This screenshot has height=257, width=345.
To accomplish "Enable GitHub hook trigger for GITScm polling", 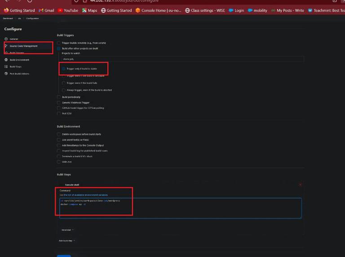I will point(58,108).
